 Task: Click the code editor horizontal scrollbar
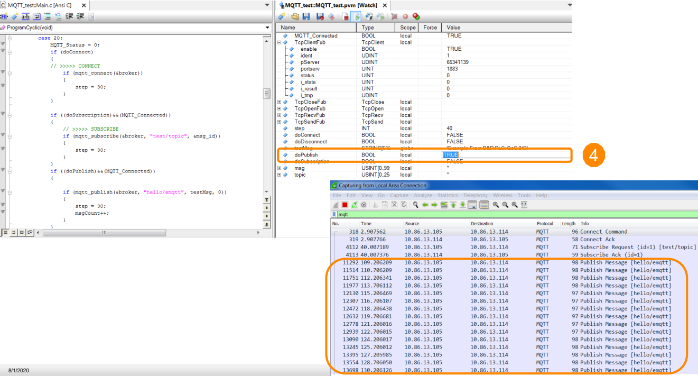[x=104, y=232]
